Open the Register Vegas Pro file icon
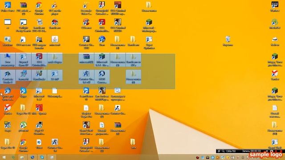 (x=86, y=111)
